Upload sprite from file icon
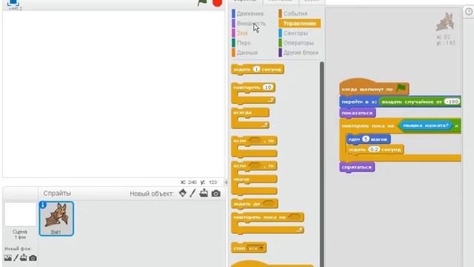 [x=204, y=193]
